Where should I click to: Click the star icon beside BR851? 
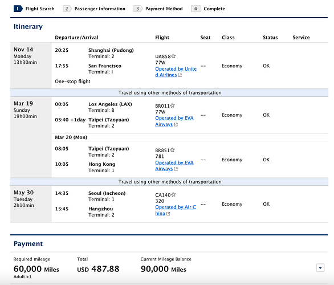[x=173, y=150]
